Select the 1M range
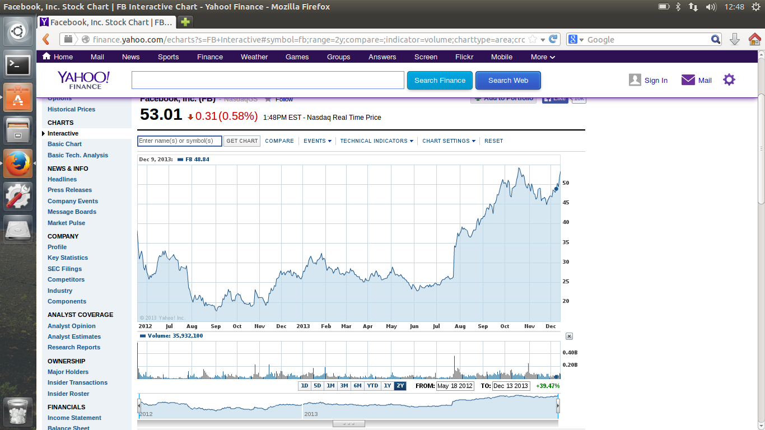Image resolution: width=765 pixels, height=430 pixels. (x=330, y=386)
